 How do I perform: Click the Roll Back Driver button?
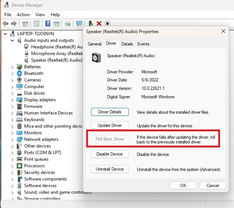click(x=110, y=139)
